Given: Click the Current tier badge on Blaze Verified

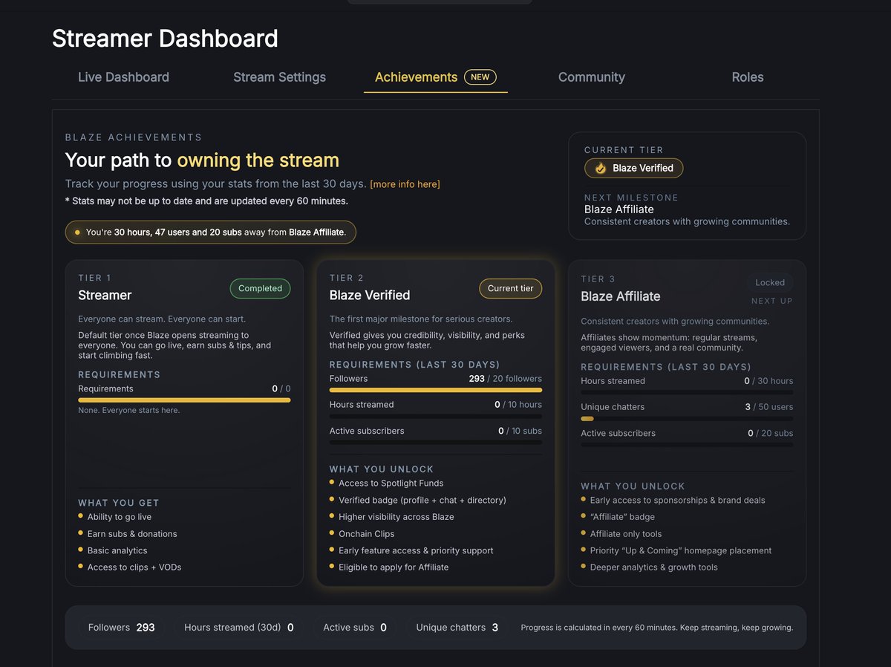Looking at the screenshot, I should [511, 288].
